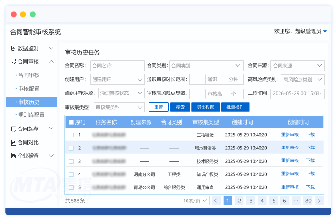Click the 通识审核时长范围 minimum input

(198, 80)
